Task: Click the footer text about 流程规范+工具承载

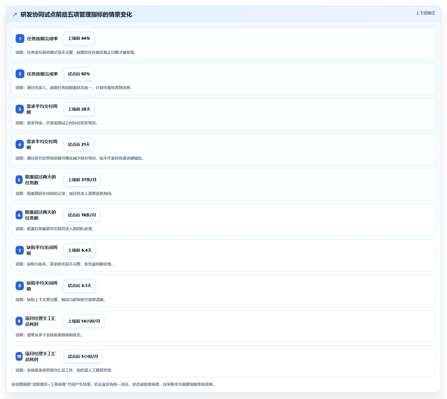Action: pos(113,384)
